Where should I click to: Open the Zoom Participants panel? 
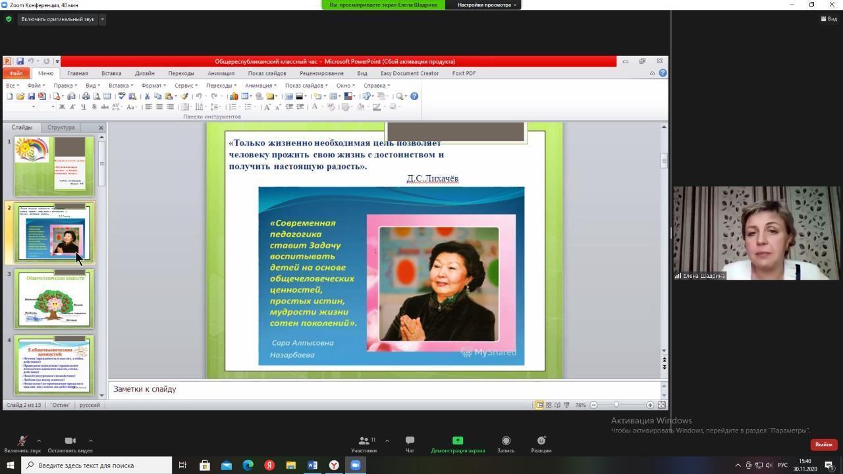(364, 441)
